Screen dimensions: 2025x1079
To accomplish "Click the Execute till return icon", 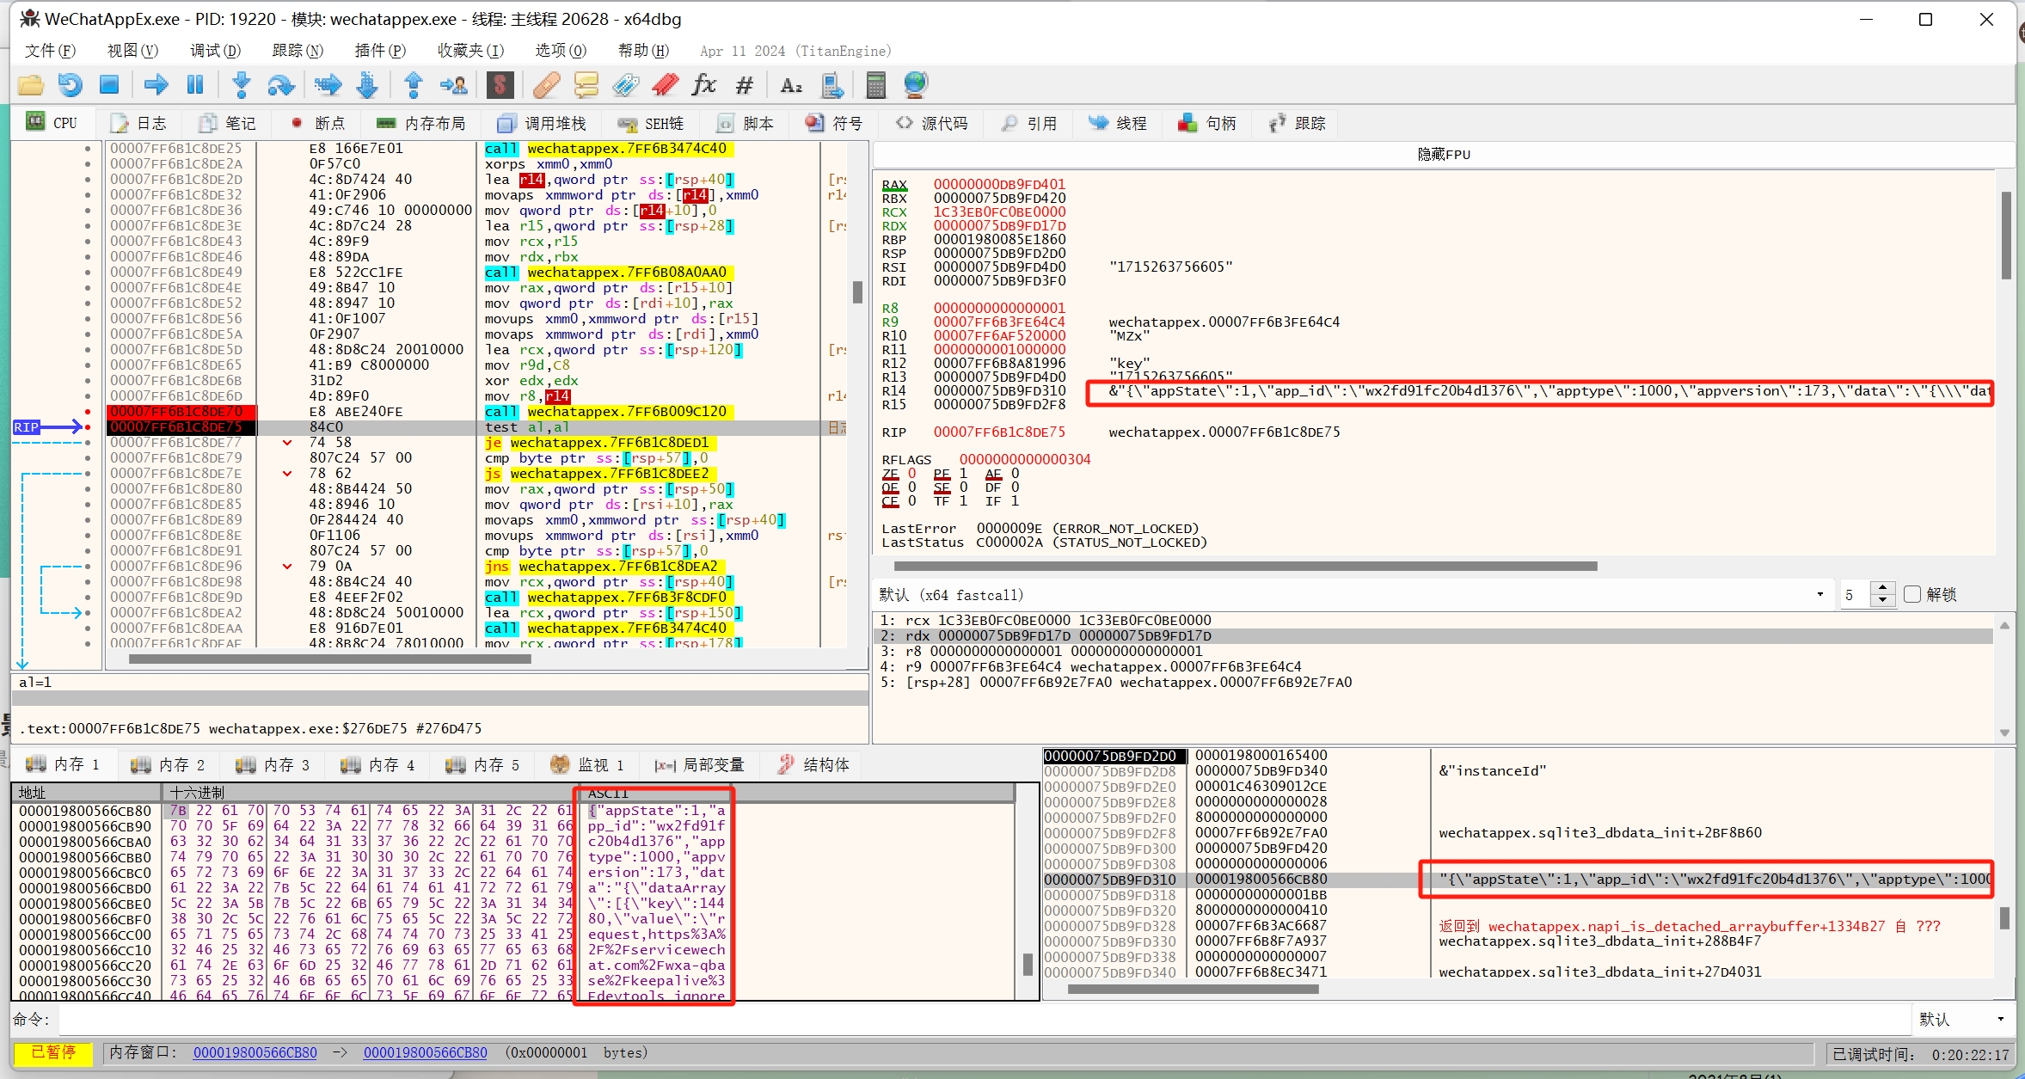I will [x=414, y=84].
